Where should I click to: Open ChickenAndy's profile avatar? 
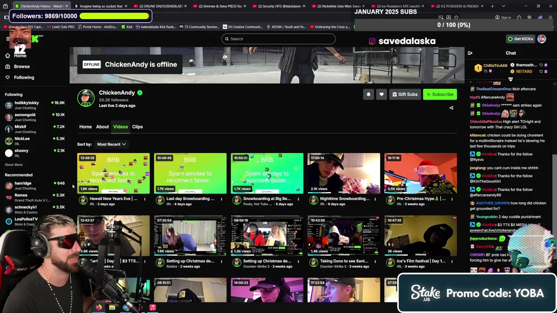coord(86,98)
